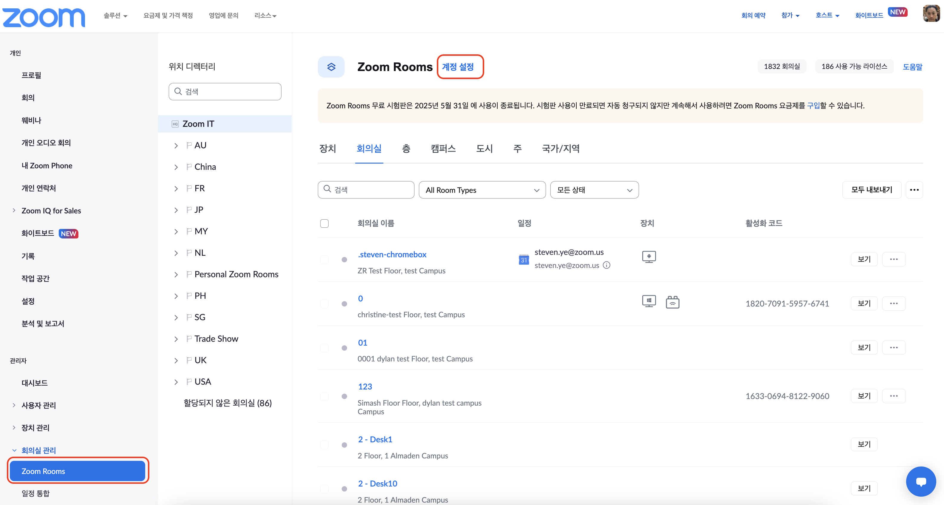Open more options for room 123 row
This screenshot has height=505, width=944.
894,396
